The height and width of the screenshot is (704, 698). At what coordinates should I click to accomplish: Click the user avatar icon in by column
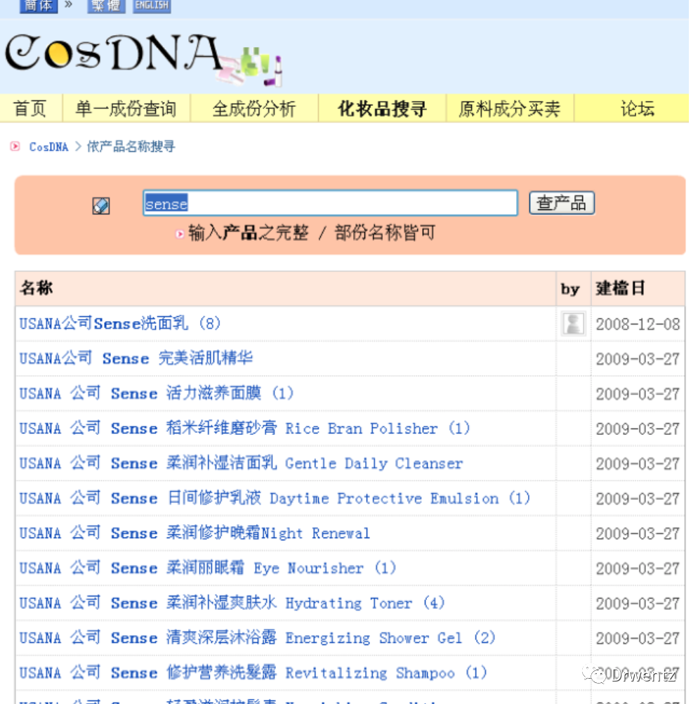pyautogui.click(x=572, y=323)
